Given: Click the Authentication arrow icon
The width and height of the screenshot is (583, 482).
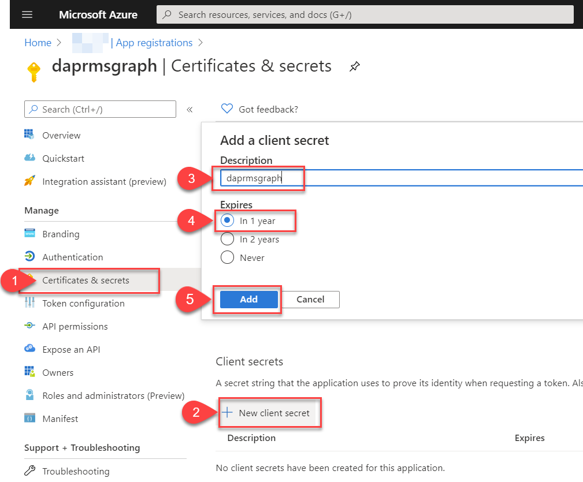Looking at the screenshot, I should tap(29, 256).
